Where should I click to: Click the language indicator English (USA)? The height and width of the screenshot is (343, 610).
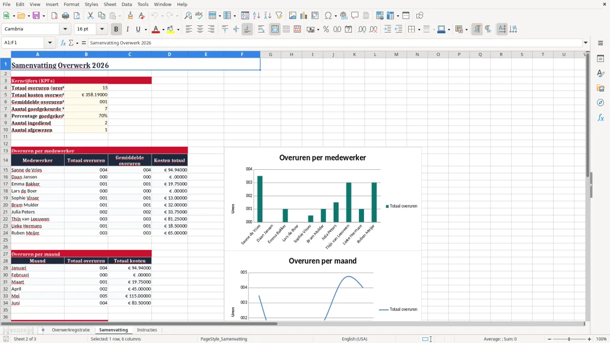pos(354,339)
